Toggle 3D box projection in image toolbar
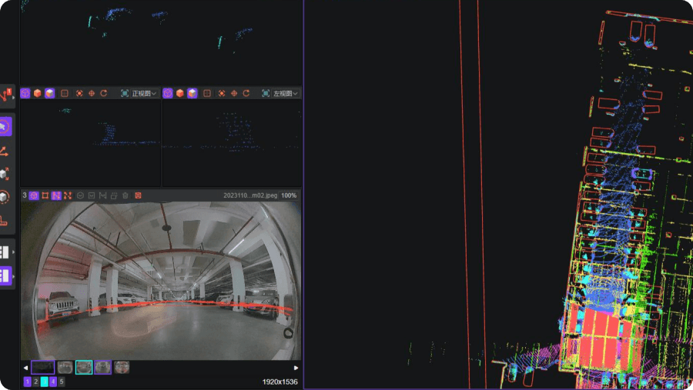Image resolution: width=693 pixels, height=390 pixels. click(34, 195)
